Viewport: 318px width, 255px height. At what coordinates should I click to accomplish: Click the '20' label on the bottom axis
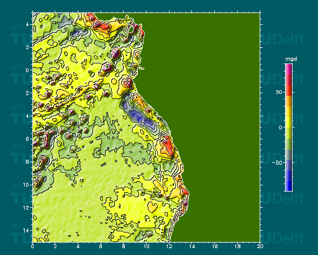coord(260,246)
